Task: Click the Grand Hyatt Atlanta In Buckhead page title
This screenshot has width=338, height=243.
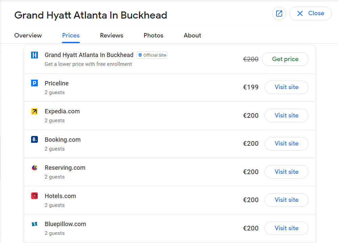Action: point(91,15)
